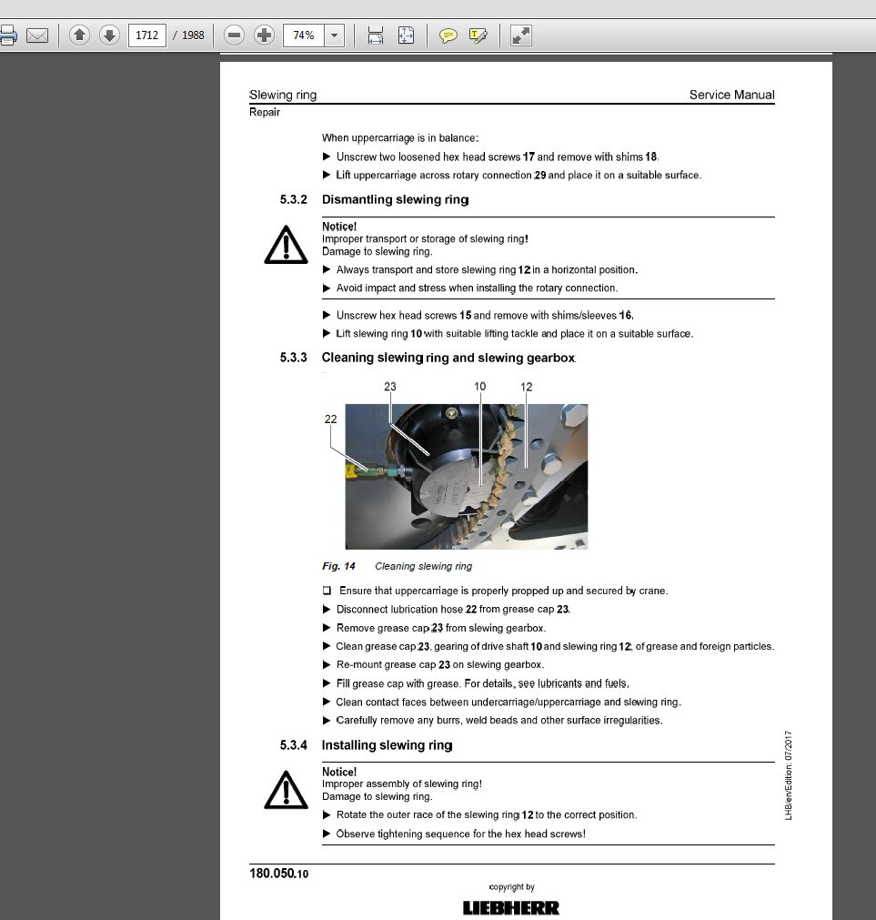Click the print icon in toolbar
The height and width of the screenshot is (920, 876).
(7, 35)
